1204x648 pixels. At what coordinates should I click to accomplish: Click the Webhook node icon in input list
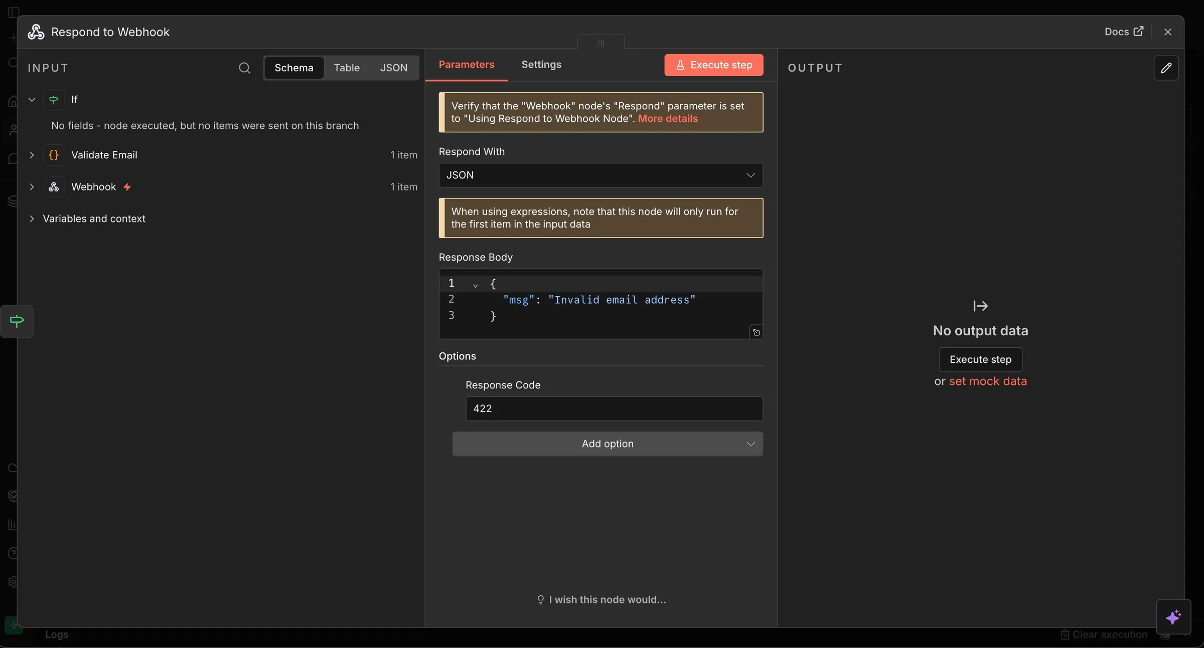coord(54,187)
